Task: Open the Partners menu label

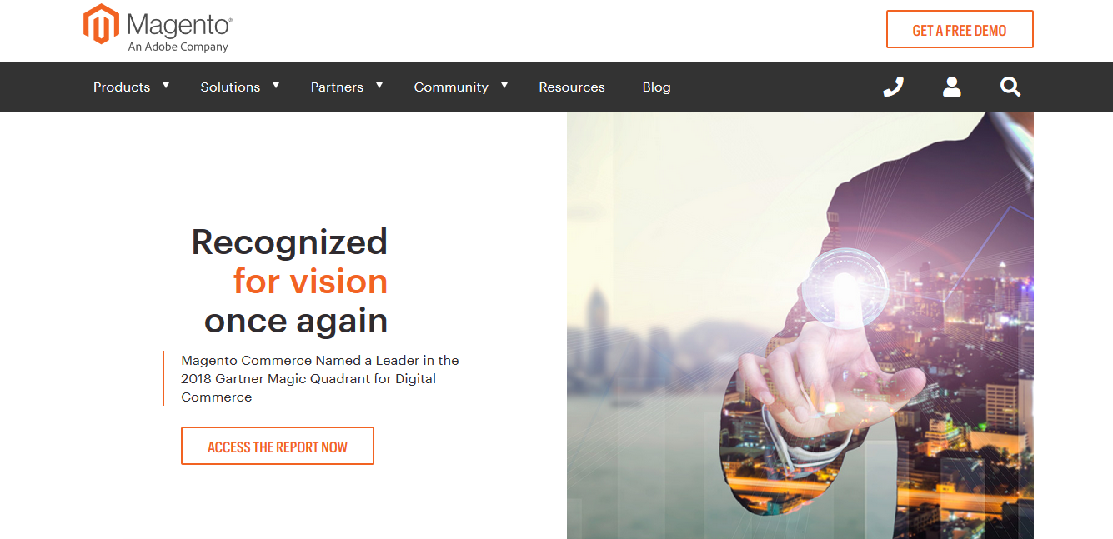Action: coord(337,87)
